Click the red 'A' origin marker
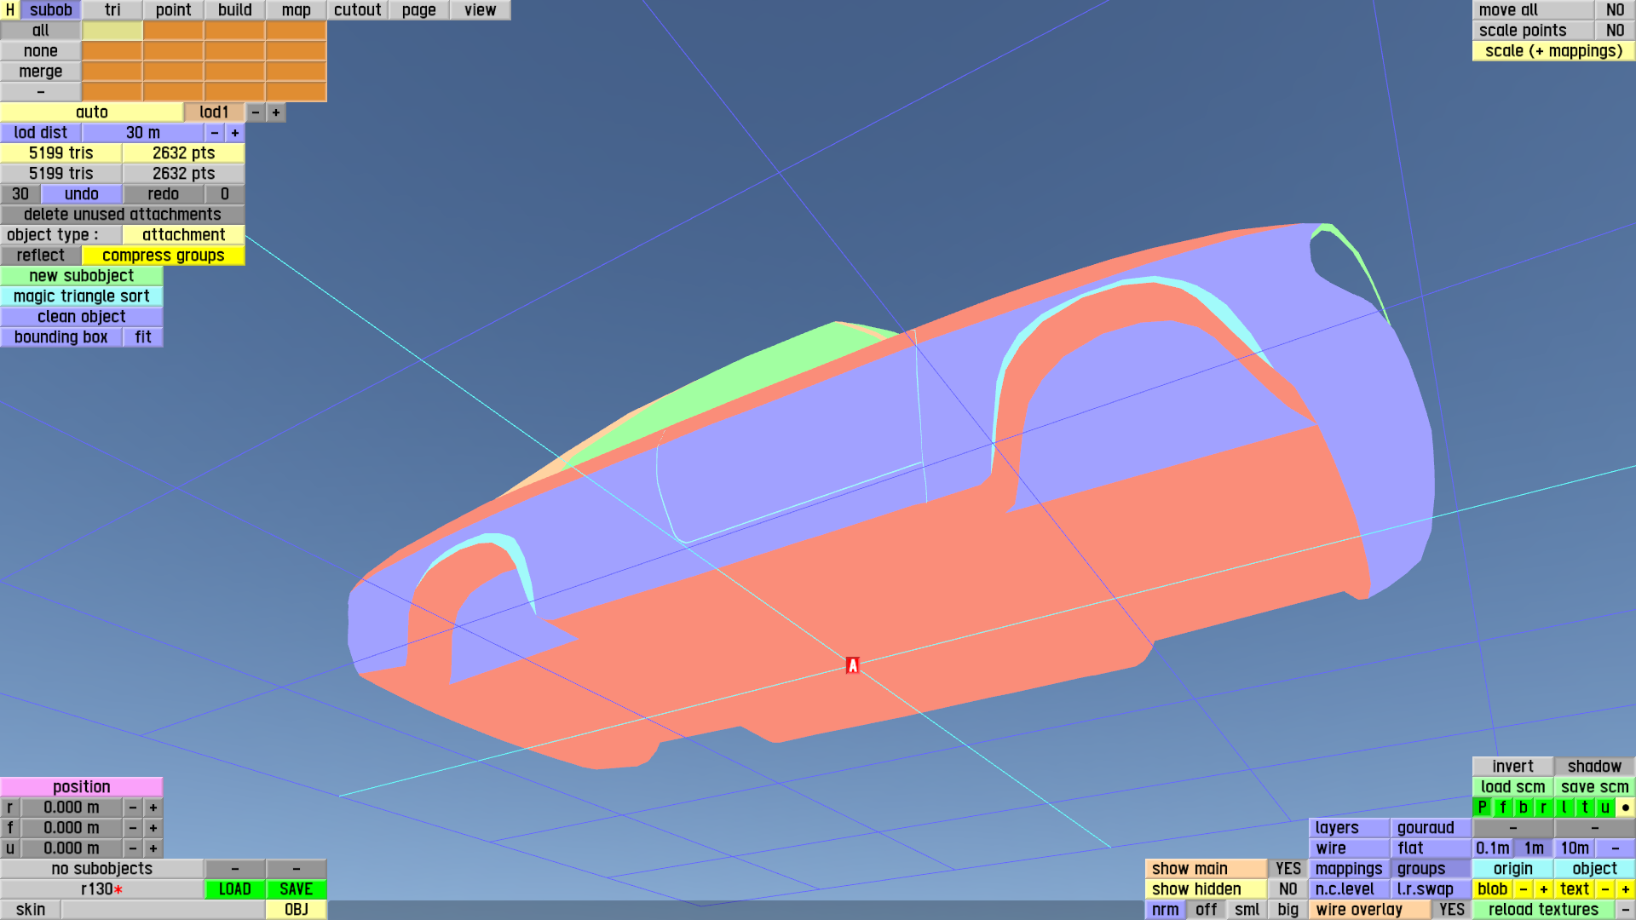Image resolution: width=1636 pixels, height=920 pixels. (852, 665)
